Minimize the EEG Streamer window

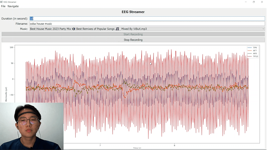click(x=246, y=2)
